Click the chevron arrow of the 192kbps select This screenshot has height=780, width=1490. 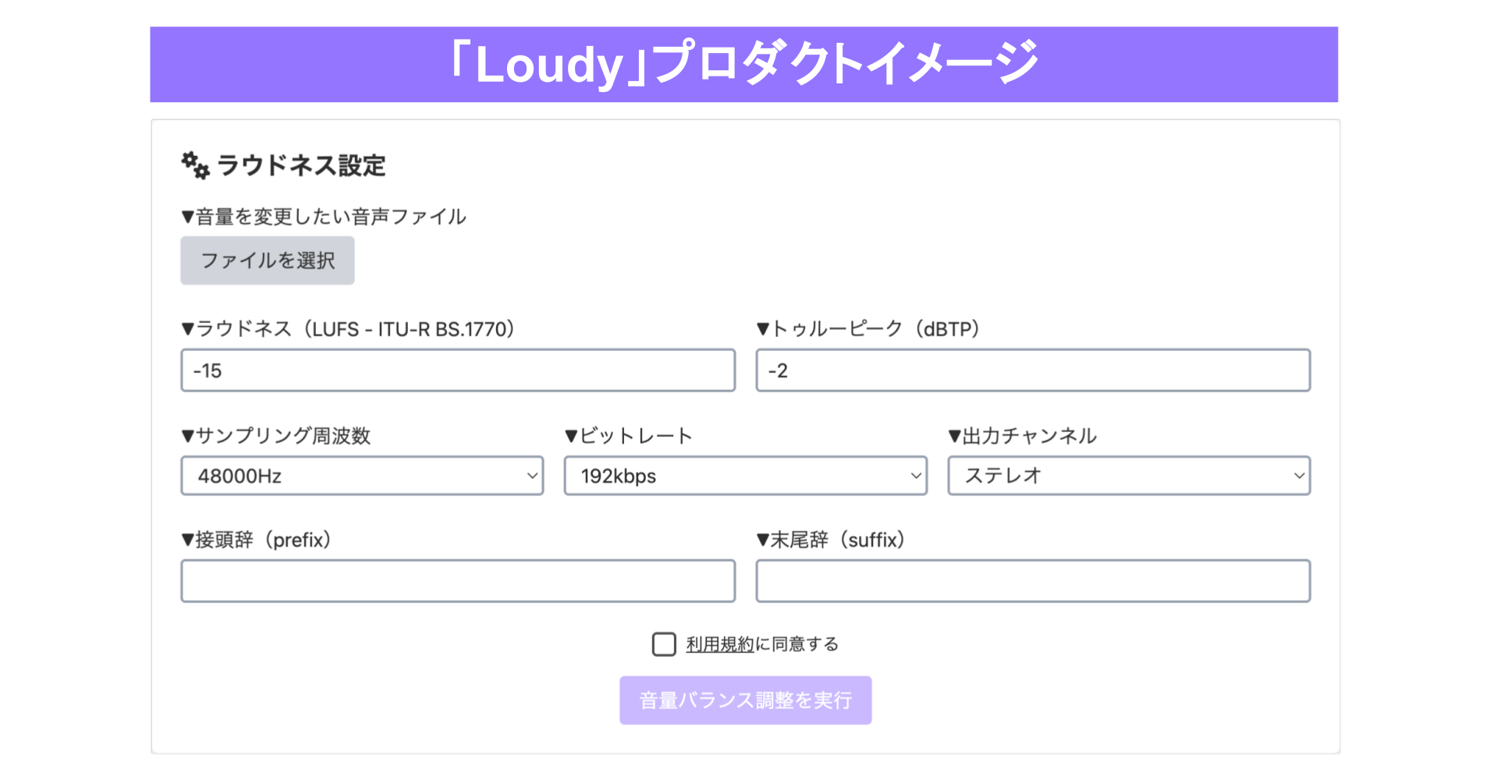916,476
